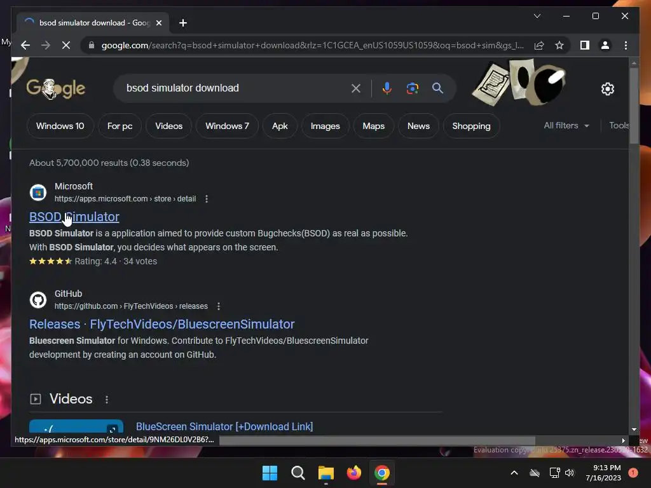
Task: Click the Chrome taskbar icon
Action: (x=382, y=473)
